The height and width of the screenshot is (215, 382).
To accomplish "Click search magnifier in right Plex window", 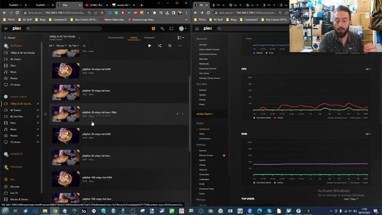I will pos(219,29).
